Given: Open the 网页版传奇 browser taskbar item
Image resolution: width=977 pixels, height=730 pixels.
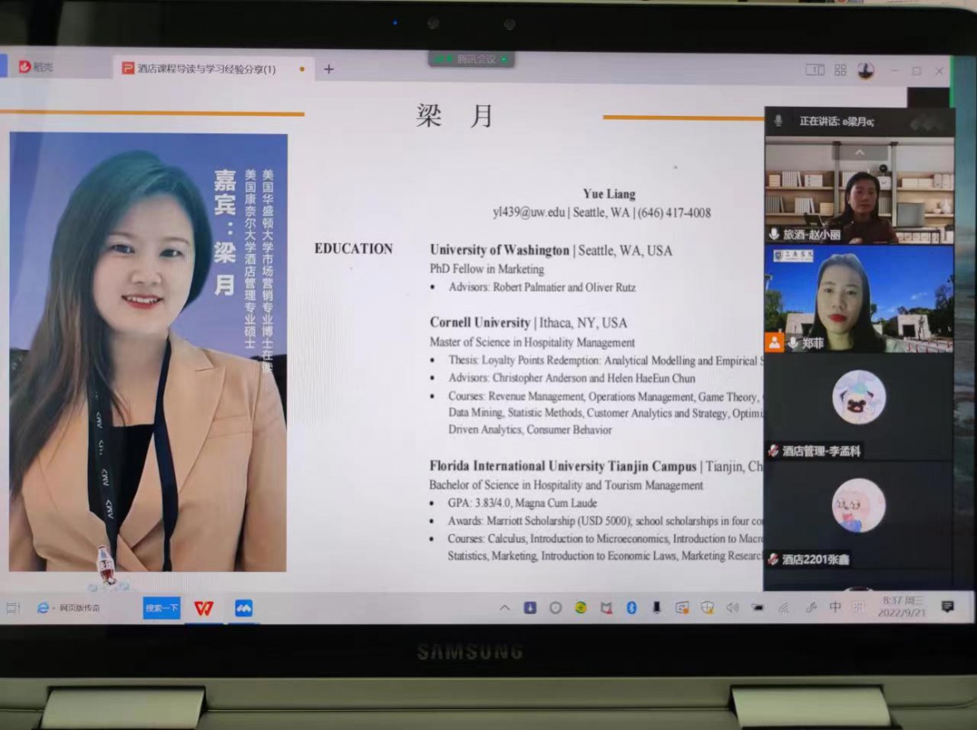Looking at the screenshot, I should click(70, 608).
